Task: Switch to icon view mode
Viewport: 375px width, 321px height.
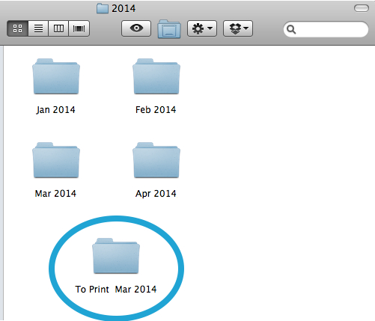Action: pyautogui.click(x=17, y=28)
